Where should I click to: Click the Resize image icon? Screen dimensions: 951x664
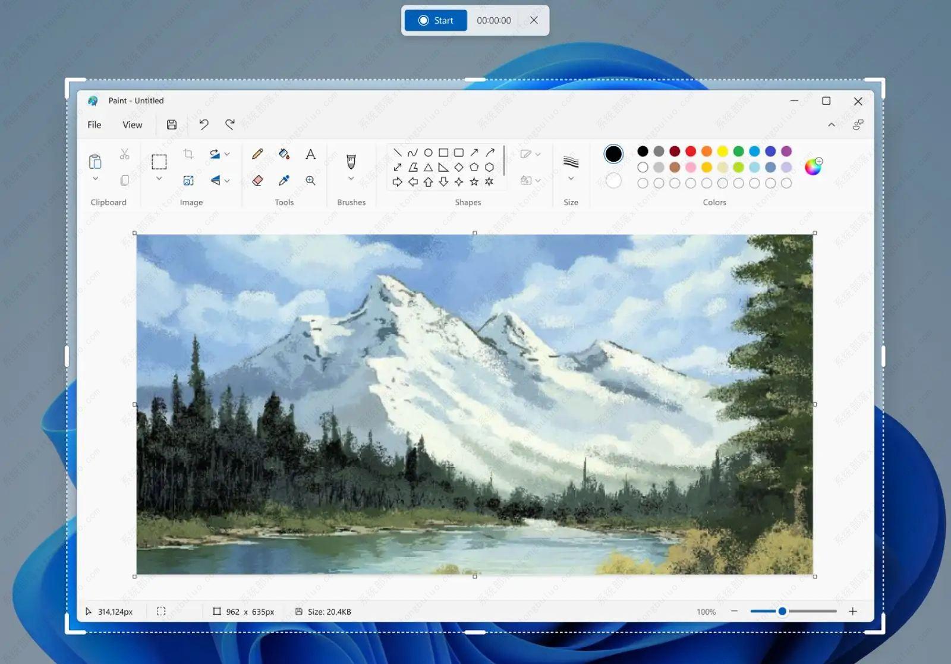(x=188, y=180)
